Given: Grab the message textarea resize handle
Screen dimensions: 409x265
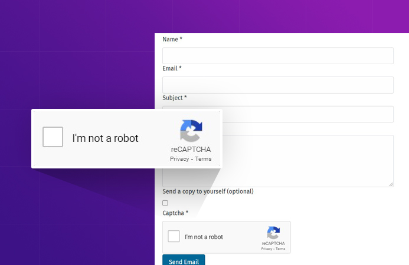Looking at the screenshot, I should pyautogui.click(x=391, y=184).
